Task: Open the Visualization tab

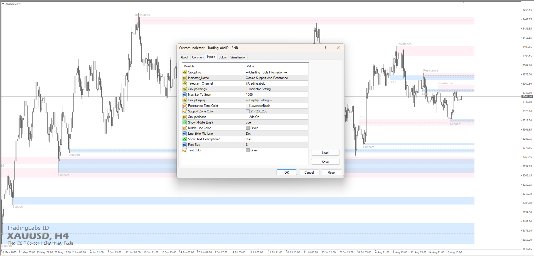Action: click(238, 57)
